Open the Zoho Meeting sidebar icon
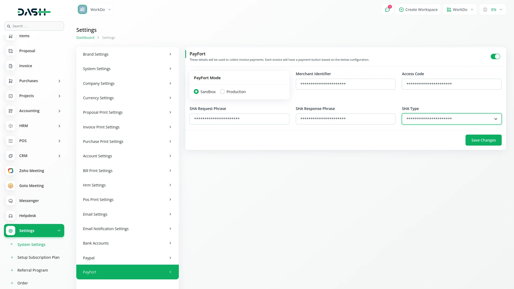 [10, 170]
